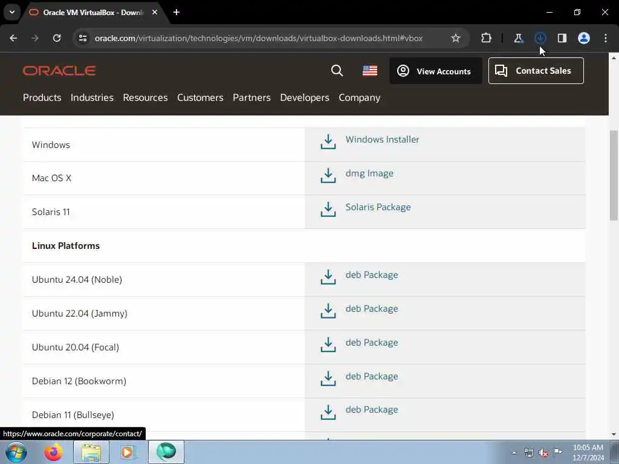
Task: Click the View Accounts button
Action: [x=435, y=71]
